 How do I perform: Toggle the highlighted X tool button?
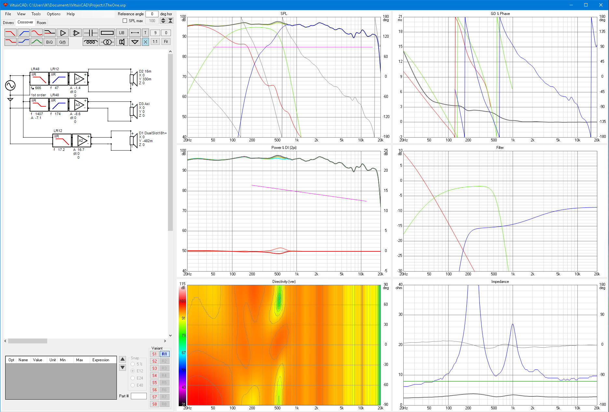[145, 42]
